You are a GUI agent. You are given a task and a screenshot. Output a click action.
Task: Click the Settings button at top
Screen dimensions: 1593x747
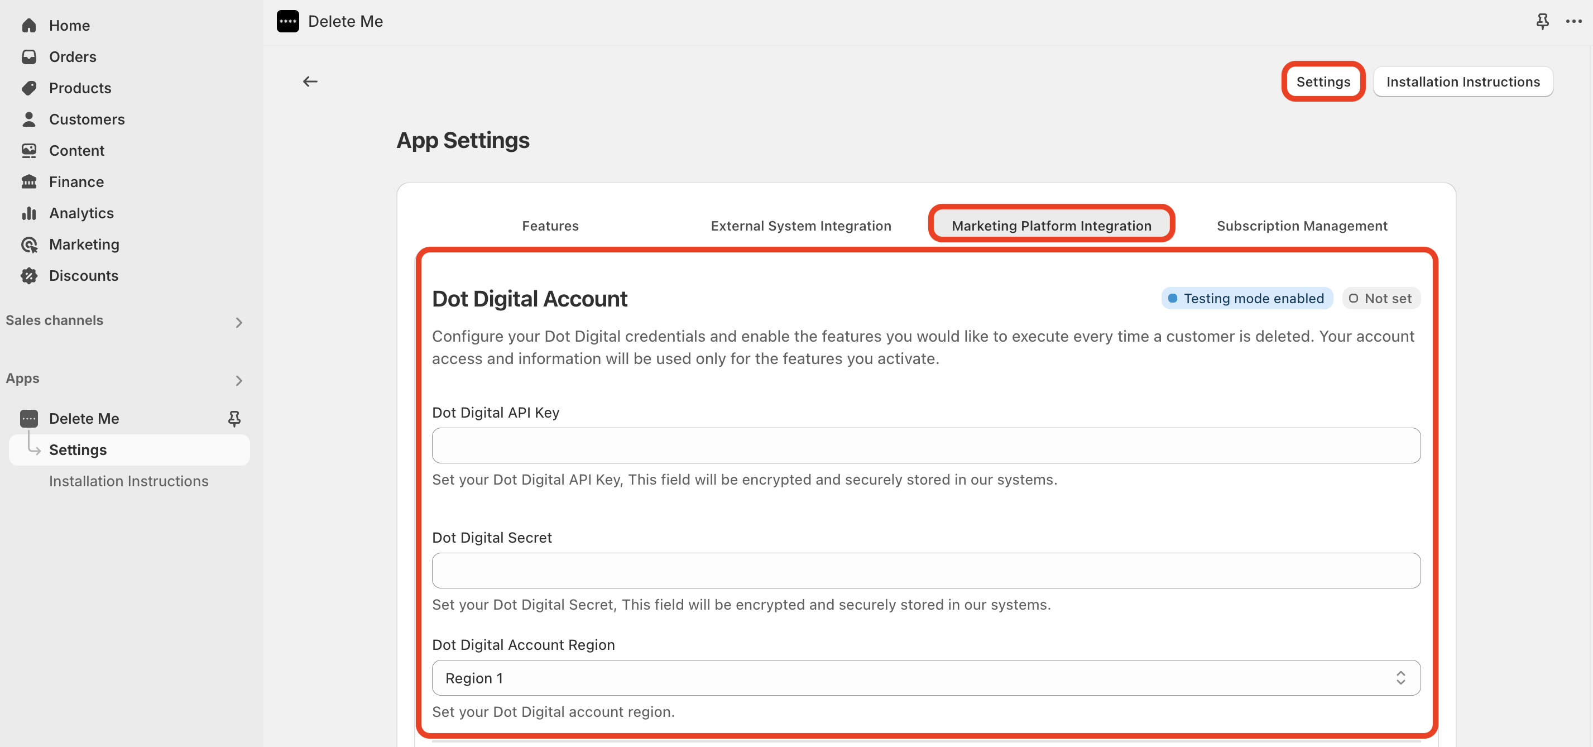(x=1323, y=82)
